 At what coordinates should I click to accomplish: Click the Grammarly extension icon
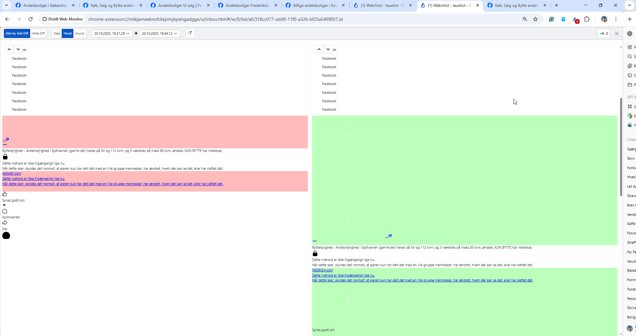[551, 19]
